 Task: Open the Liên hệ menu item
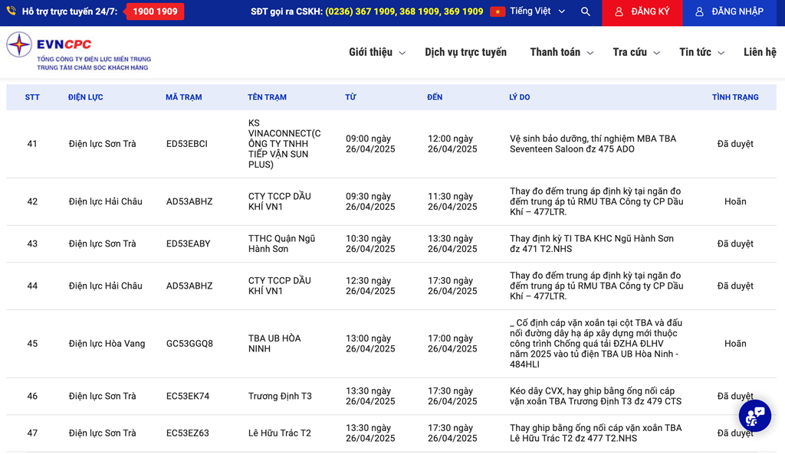(x=760, y=52)
